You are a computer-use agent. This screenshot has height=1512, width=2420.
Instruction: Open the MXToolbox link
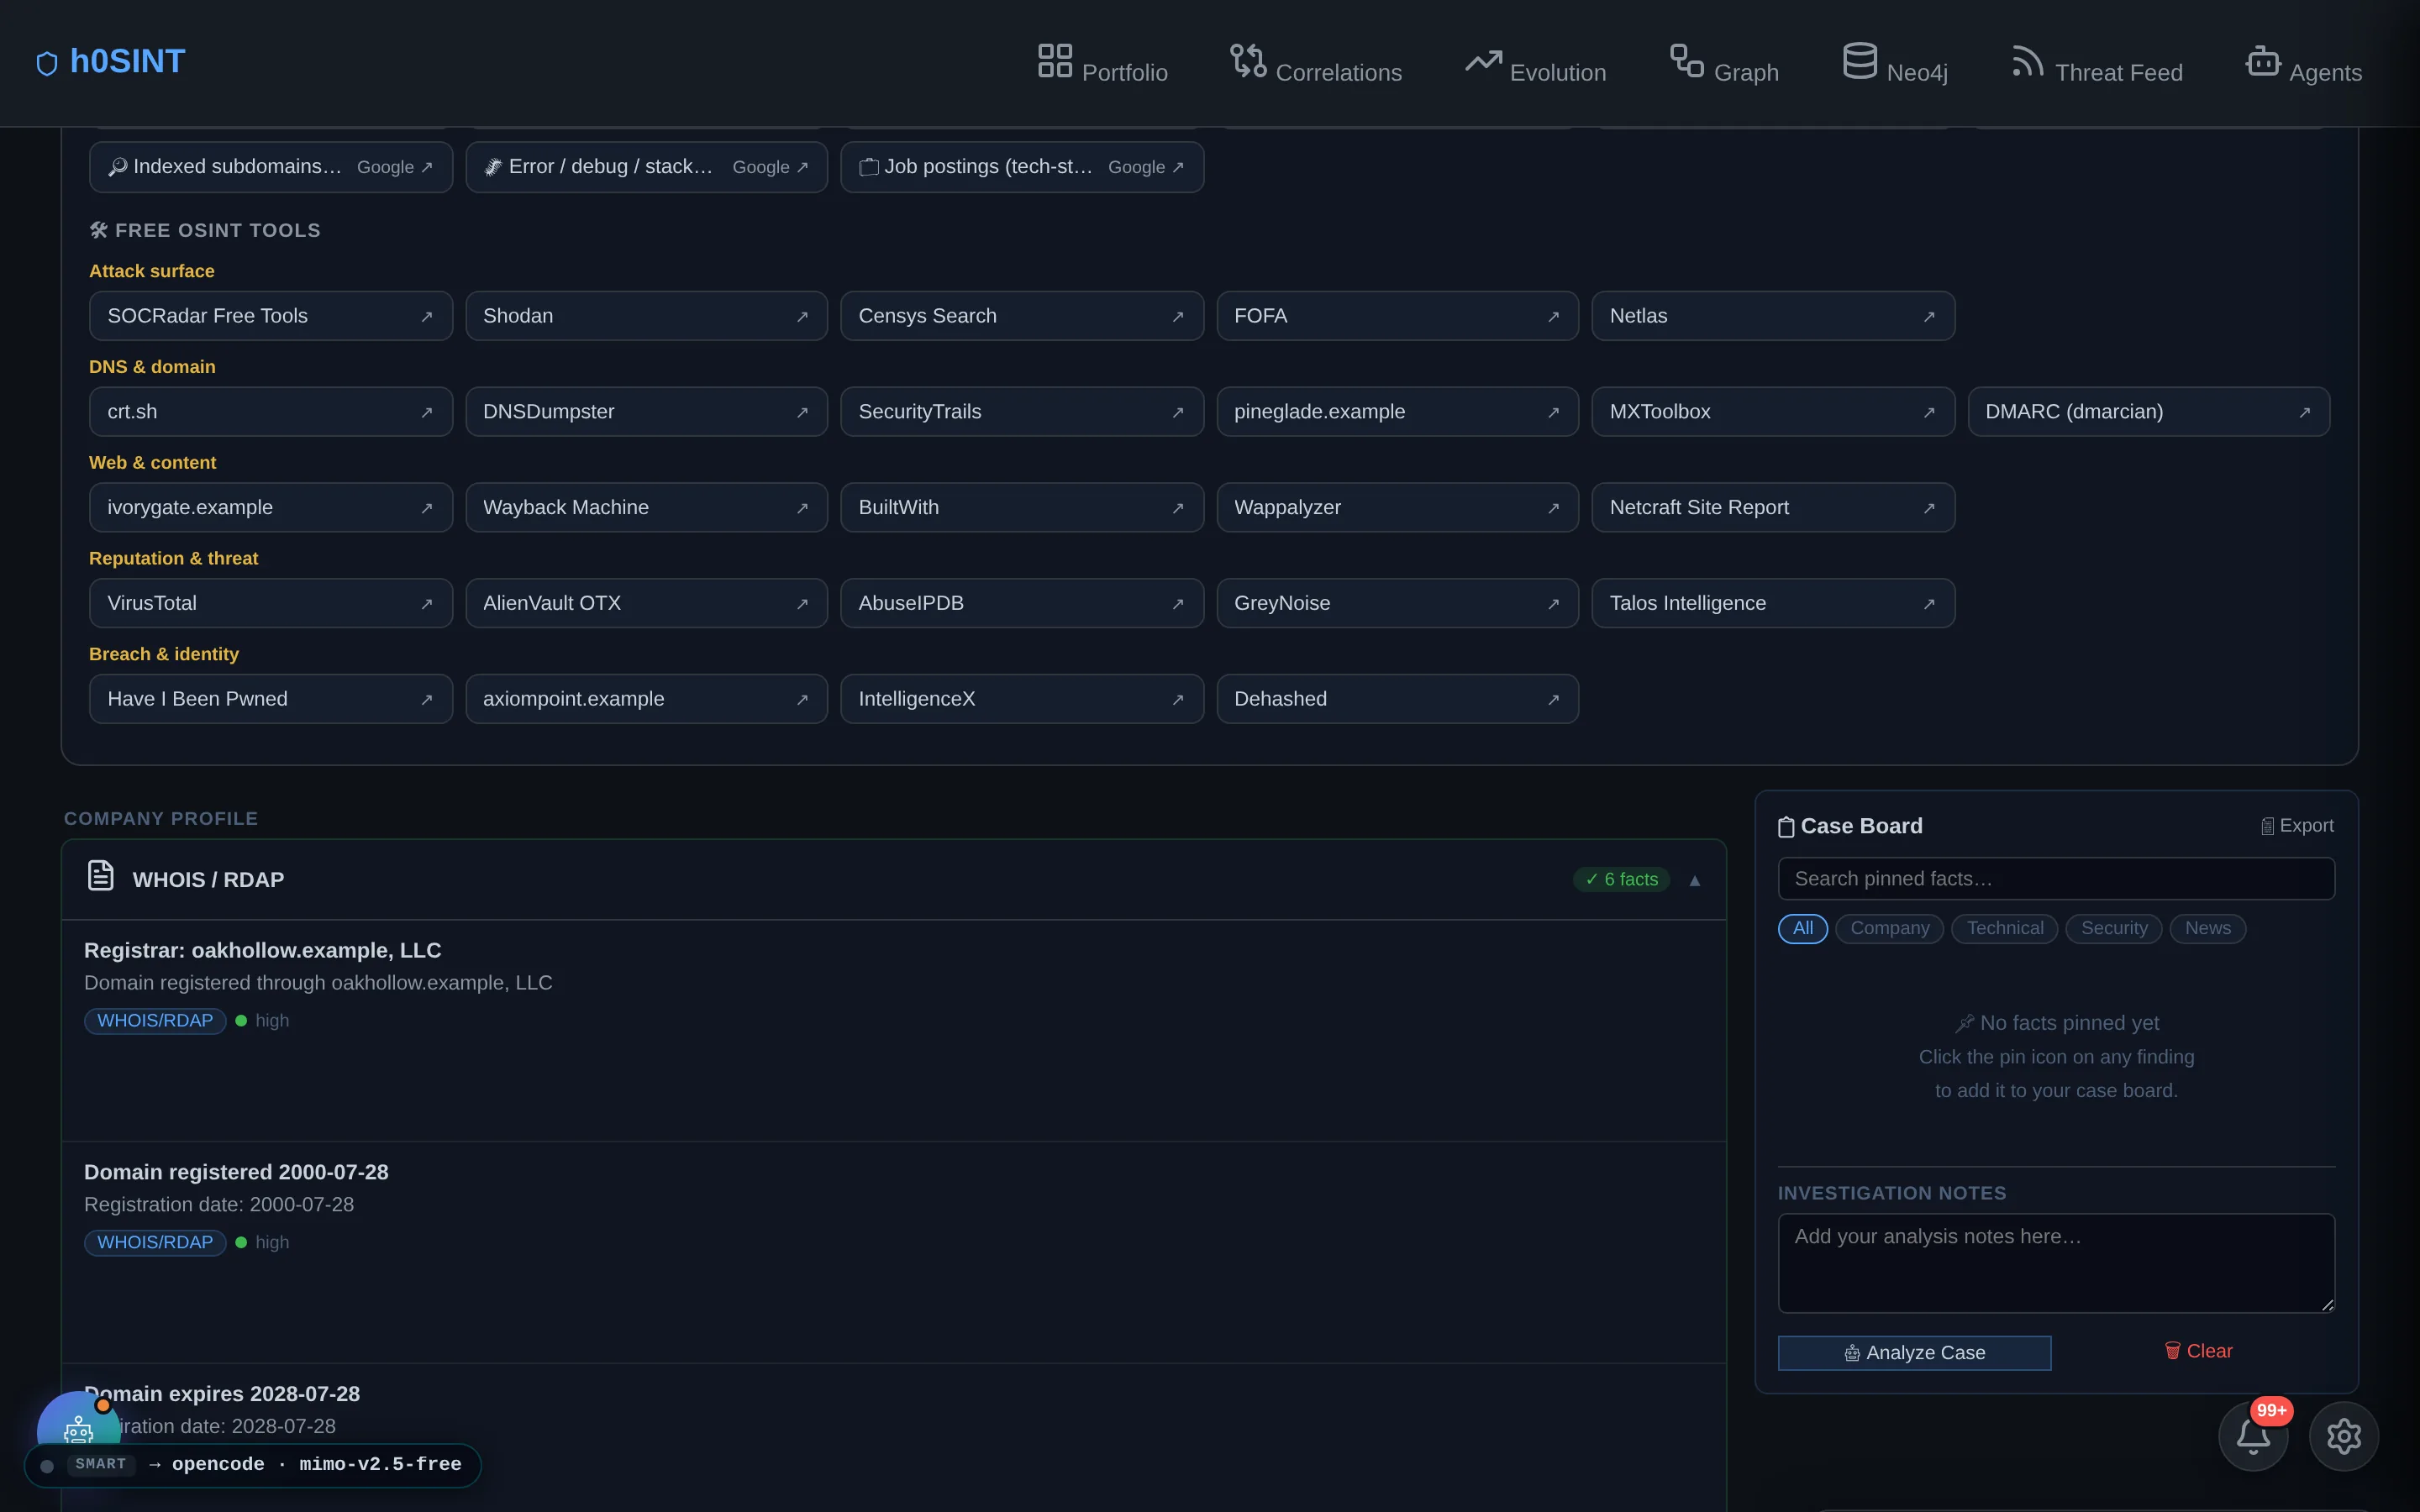(1773, 412)
